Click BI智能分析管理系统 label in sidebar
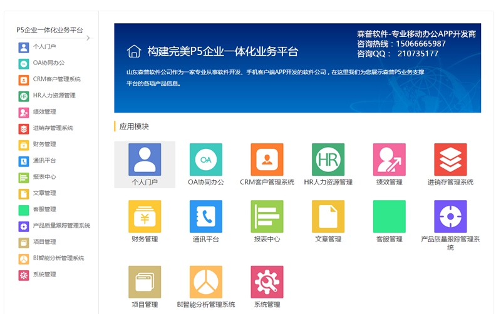The width and height of the screenshot is (501, 314). [58, 258]
